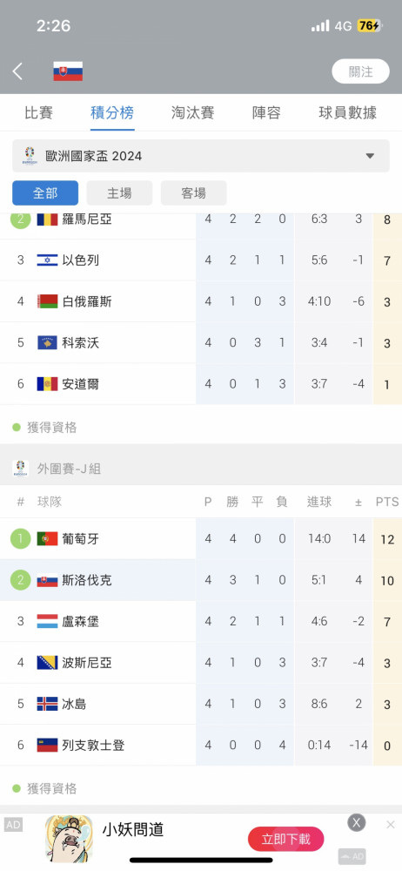Viewport: 402px width, 871px height.
Task: Tap the 關注 follow button
Action: [361, 71]
